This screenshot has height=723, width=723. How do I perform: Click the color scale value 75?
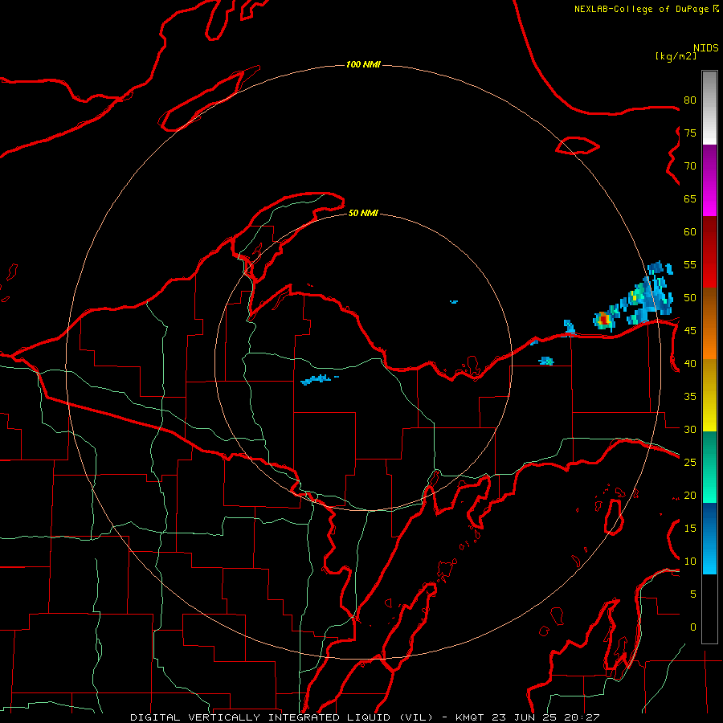coord(690,133)
